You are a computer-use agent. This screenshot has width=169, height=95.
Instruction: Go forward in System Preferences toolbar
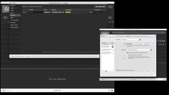[109, 36]
